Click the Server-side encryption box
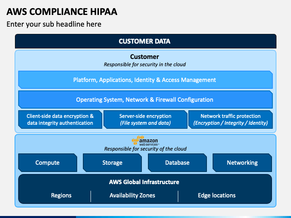The height and width of the screenshot is (218, 291). 145,119
